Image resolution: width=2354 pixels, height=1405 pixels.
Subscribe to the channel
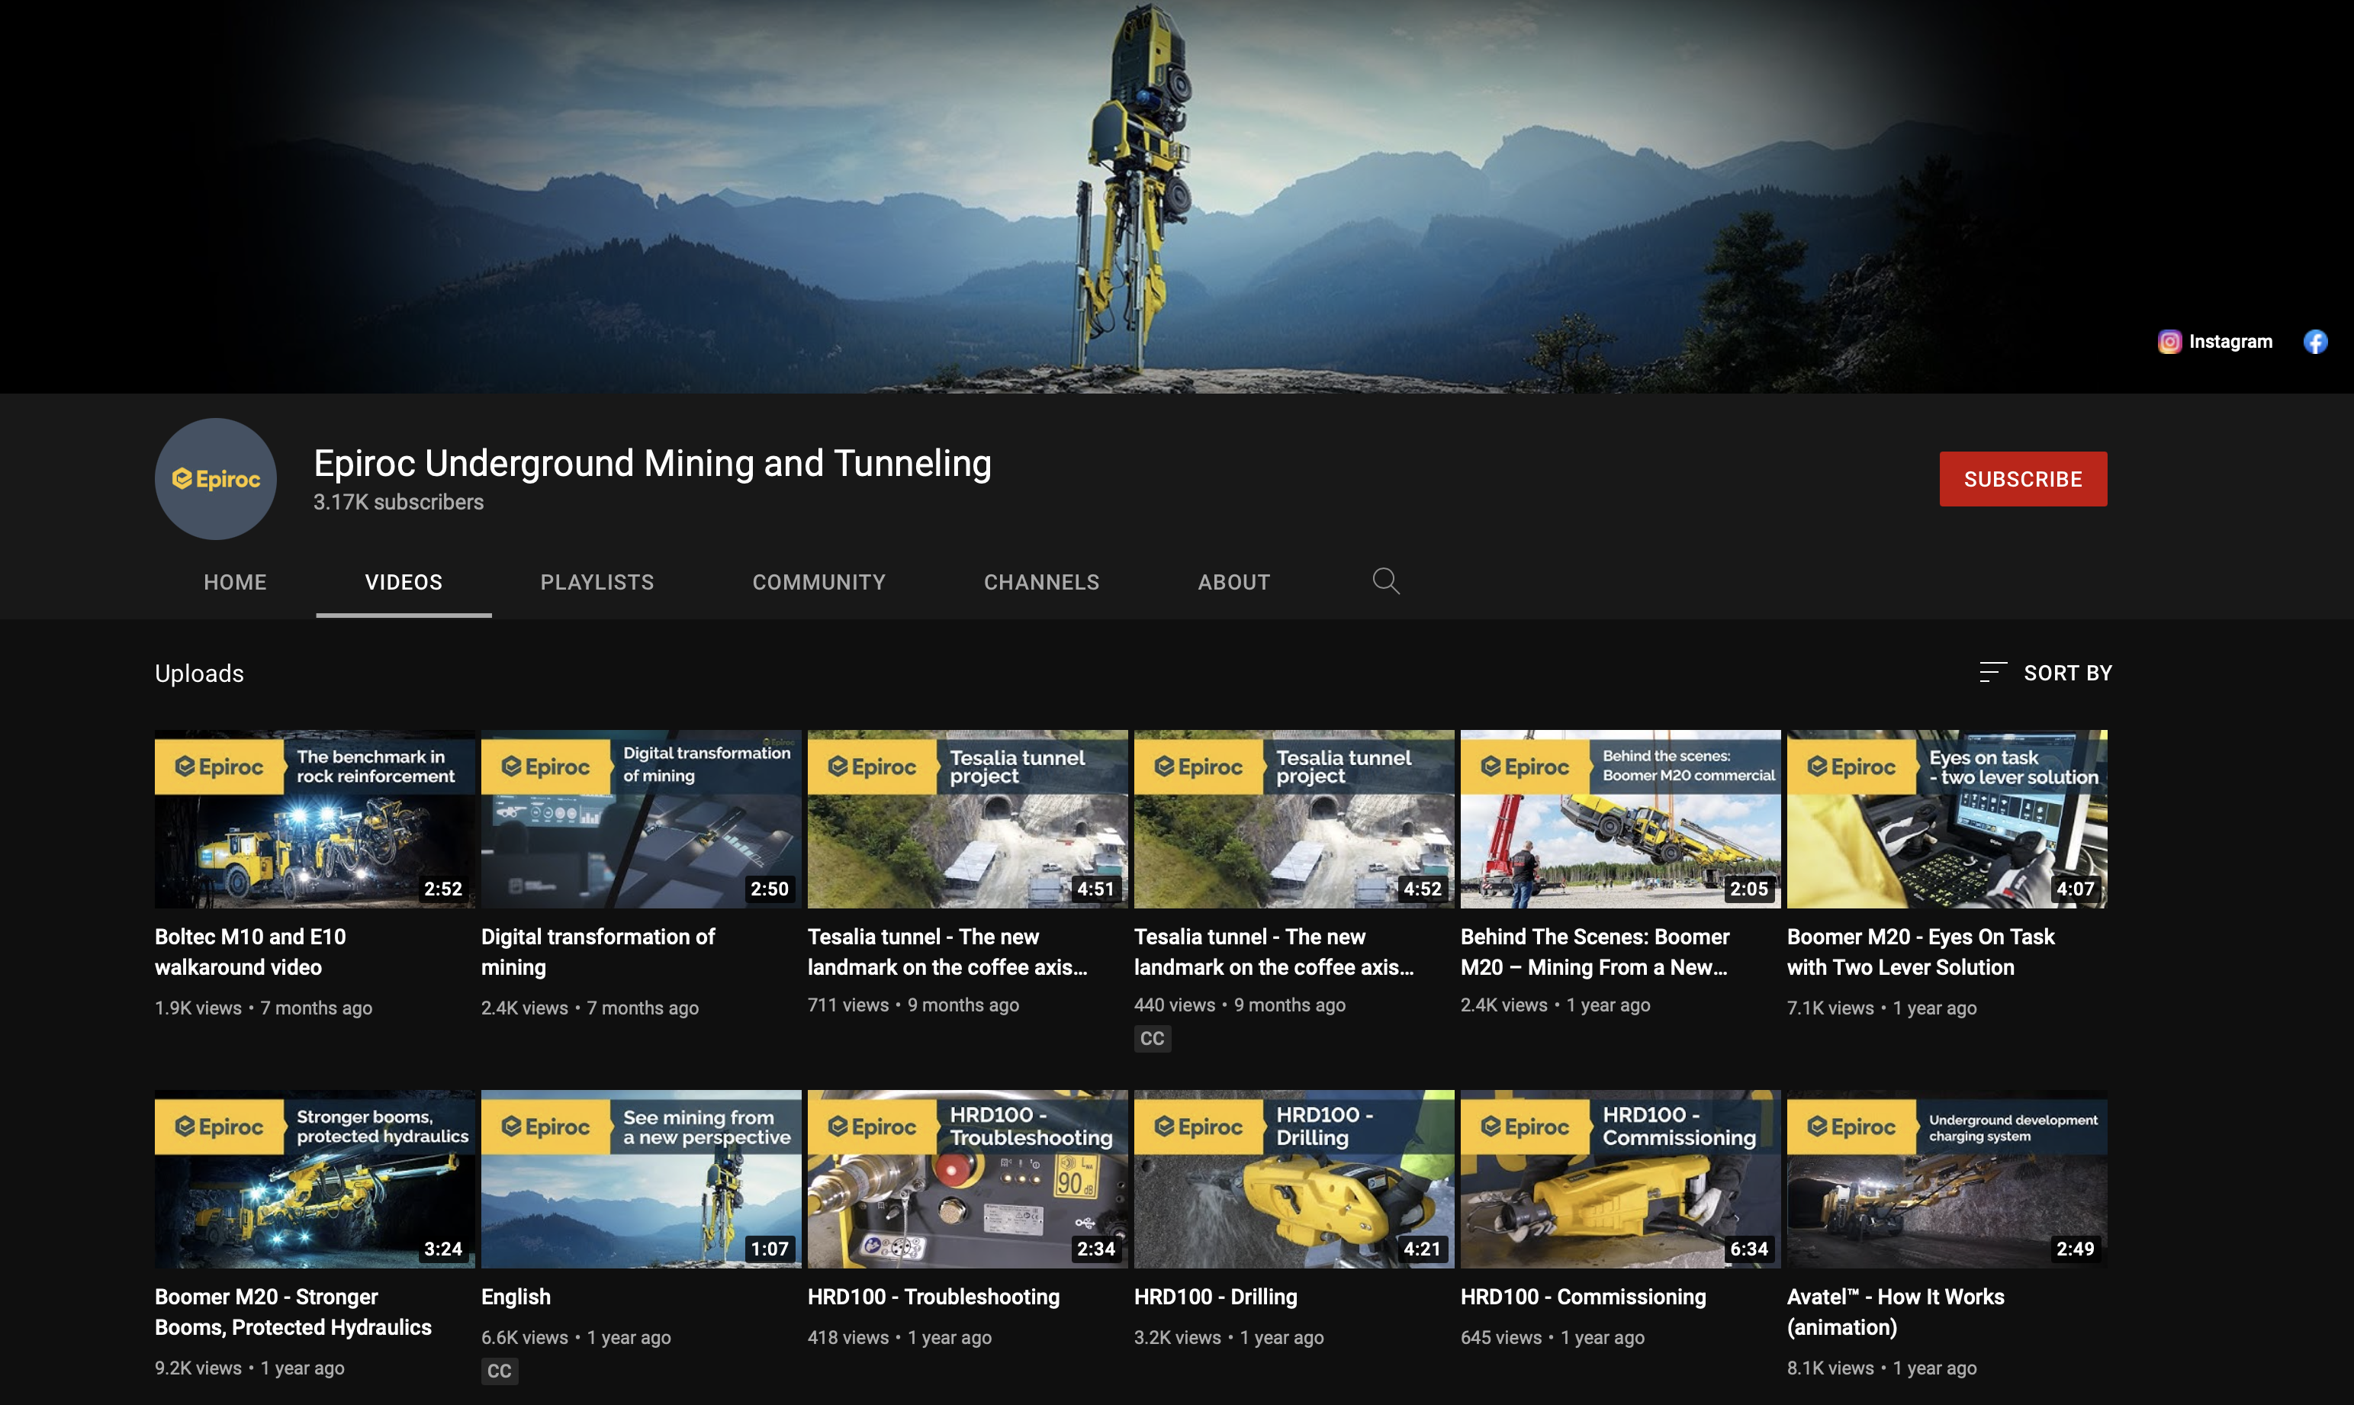[x=2023, y=479]
